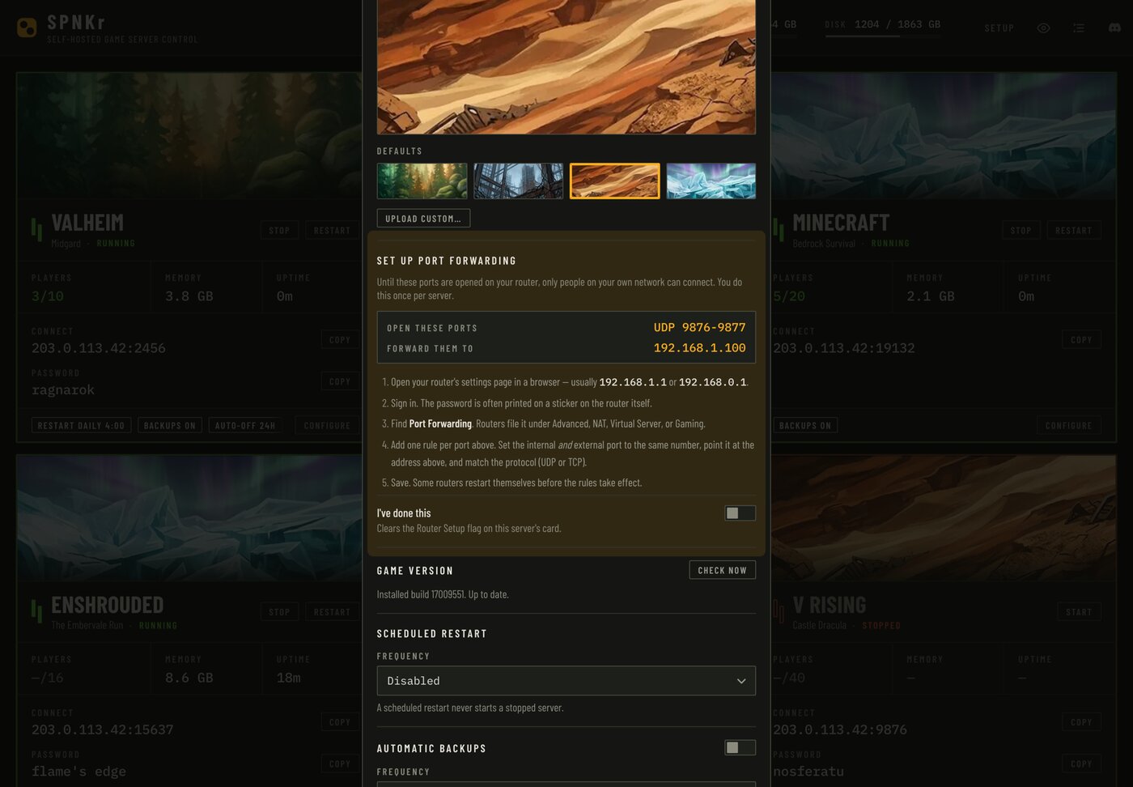Click Check Now for game version
Screen dimensions: 1133x787
[723, 570]
